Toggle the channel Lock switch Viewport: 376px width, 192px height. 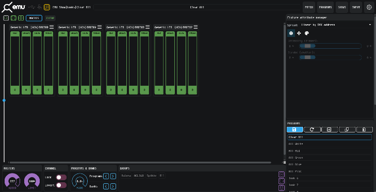pyautogui.click(x=61, y=177)
